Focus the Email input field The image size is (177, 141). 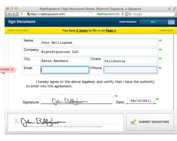[x=65, y=70]
